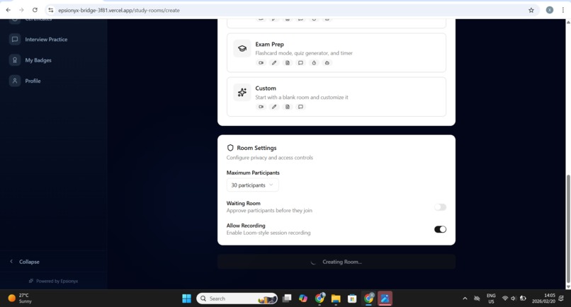Click the Custom pencil icon
571x307 pixels.
coord(274,107)
